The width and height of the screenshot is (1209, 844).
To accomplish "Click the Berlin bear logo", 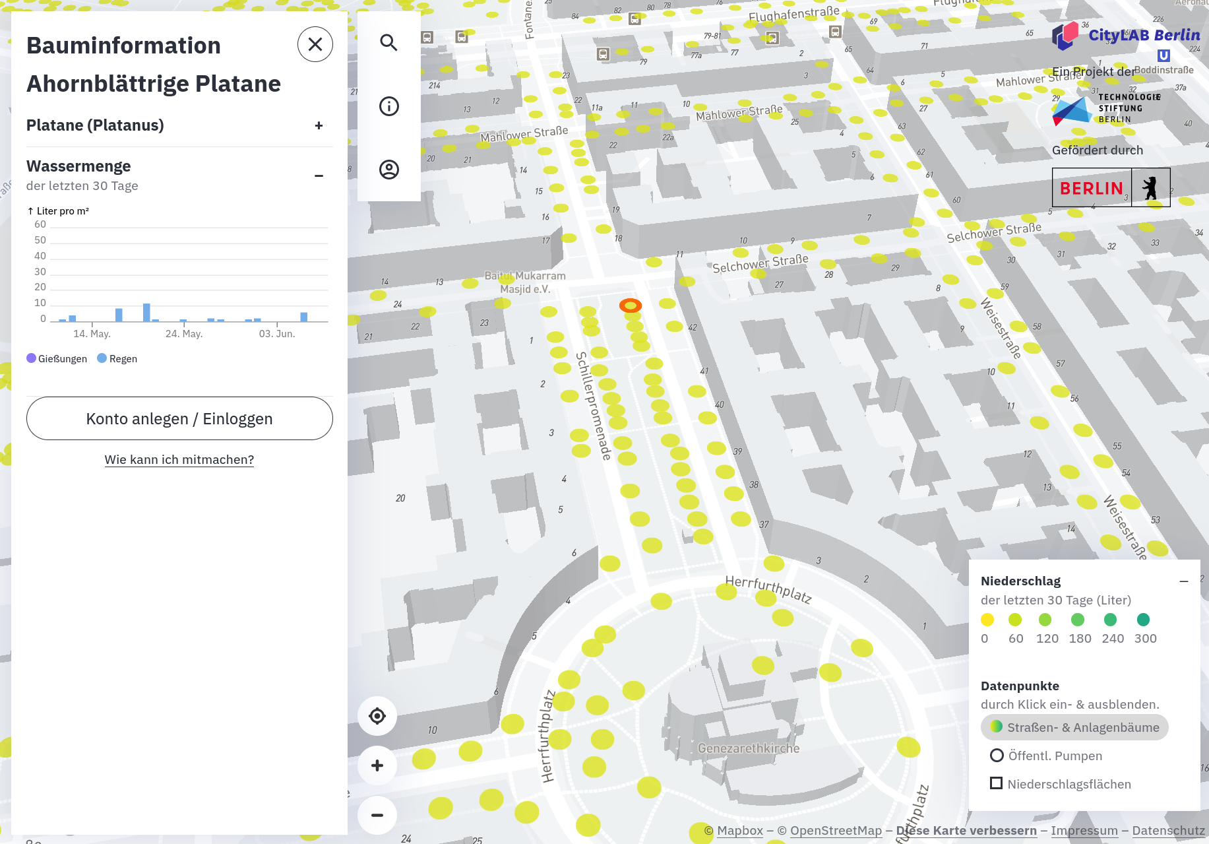I will point(1111,187).
